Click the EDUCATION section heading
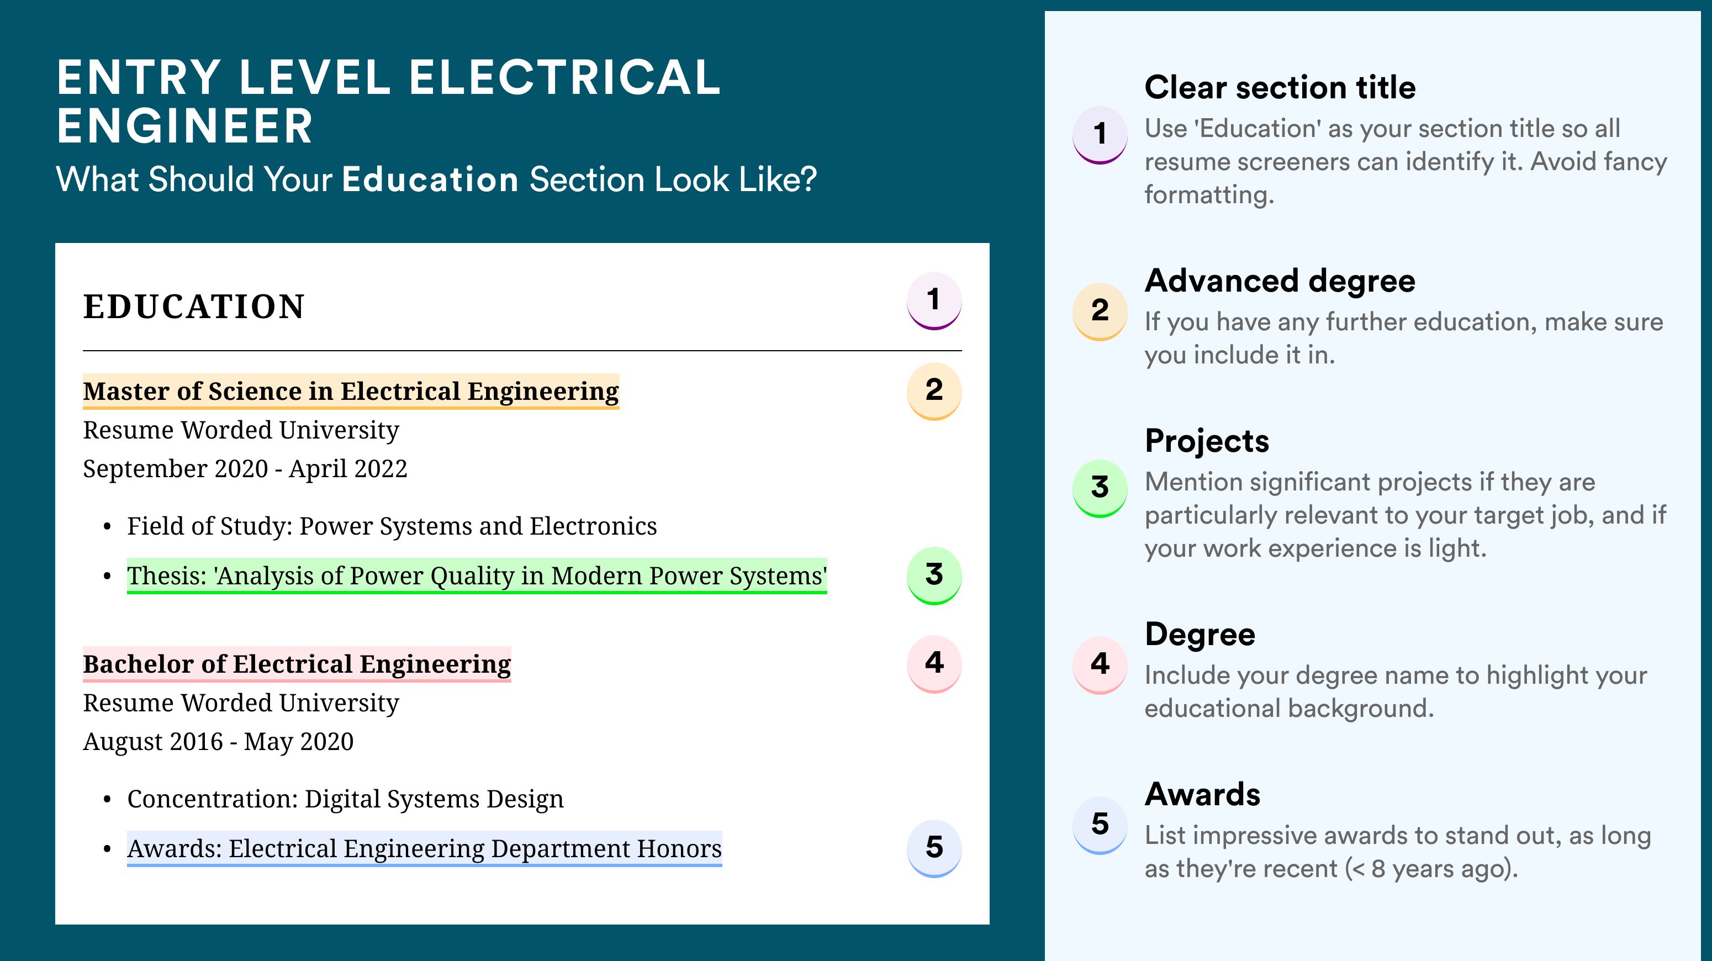 pyautogui.click(x=194, y=307)
